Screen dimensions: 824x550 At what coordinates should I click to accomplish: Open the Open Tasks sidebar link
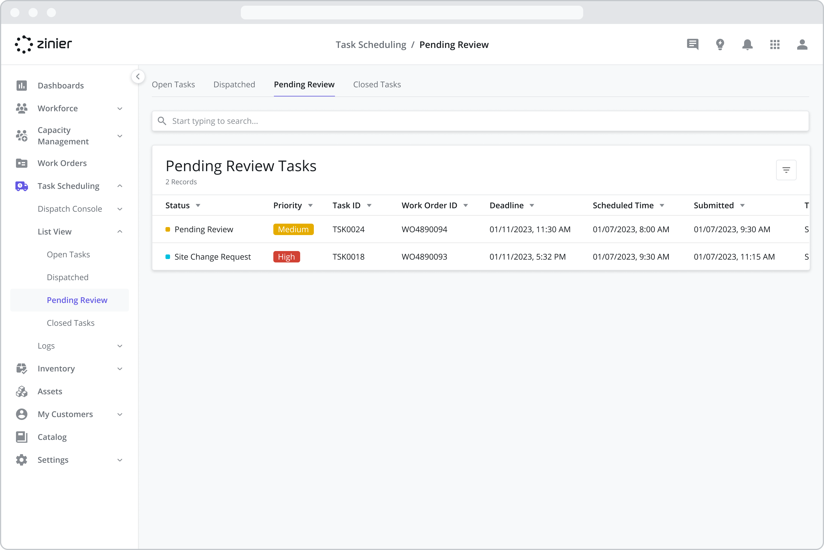coord(68,254)
